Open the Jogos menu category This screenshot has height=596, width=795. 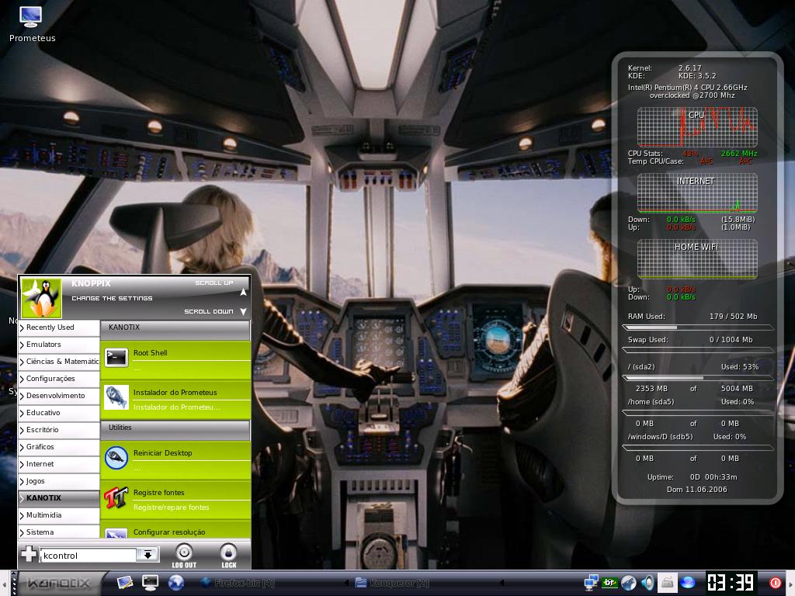pos(59,481)
